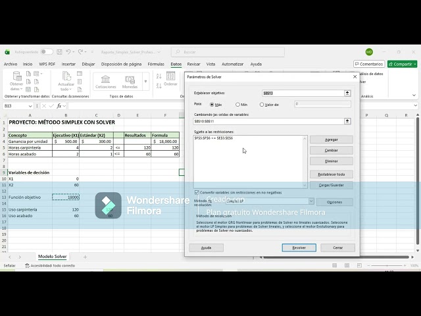Image resolution: width=421 pixels, height=316 pixels.
Task: Collapse the ribbon with the chevron
Action: (414, 95)
